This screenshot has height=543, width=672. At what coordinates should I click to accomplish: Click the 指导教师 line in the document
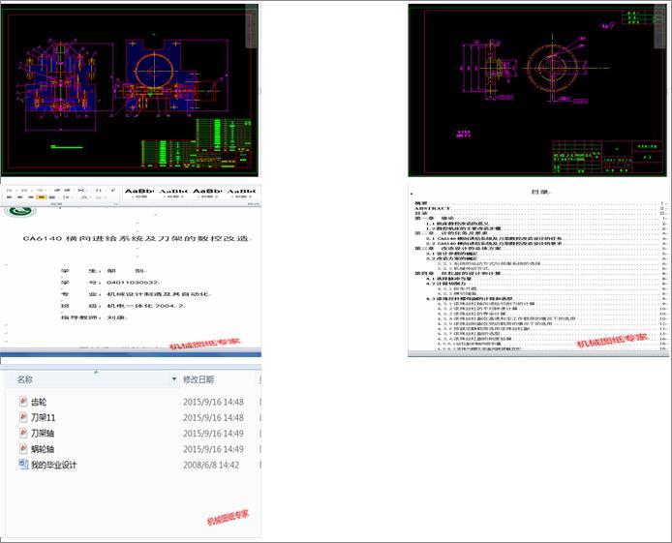click(94, 317)
